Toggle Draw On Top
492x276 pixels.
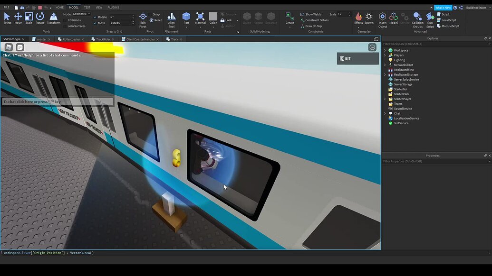311,26
